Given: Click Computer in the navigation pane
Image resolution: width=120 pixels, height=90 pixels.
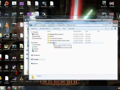Looking at the screenshot, I should [x=36, y=59].
